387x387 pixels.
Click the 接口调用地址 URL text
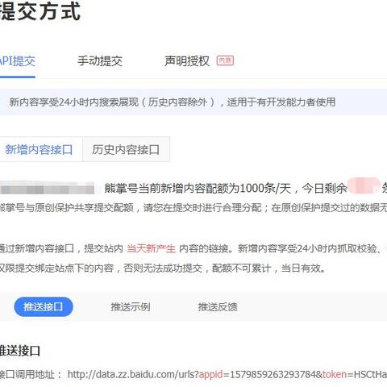227,374
